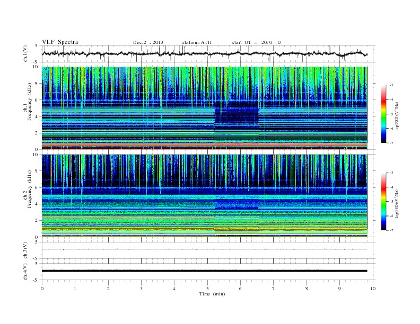Click inside the ch.1 spectrogram panel
The image size is (420, 324).
(x=204, y=108)
